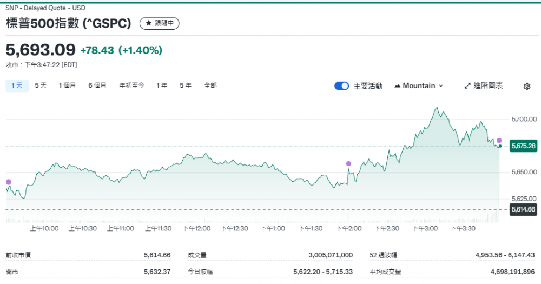541x284 pixels.
Task: Click purple event marker near 下午2:00
Action: 348,163
